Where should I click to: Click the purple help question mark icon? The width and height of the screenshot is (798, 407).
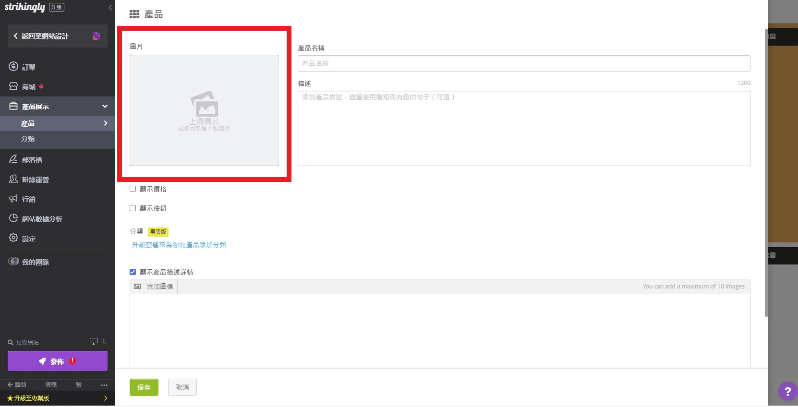[x=787, y=391]
